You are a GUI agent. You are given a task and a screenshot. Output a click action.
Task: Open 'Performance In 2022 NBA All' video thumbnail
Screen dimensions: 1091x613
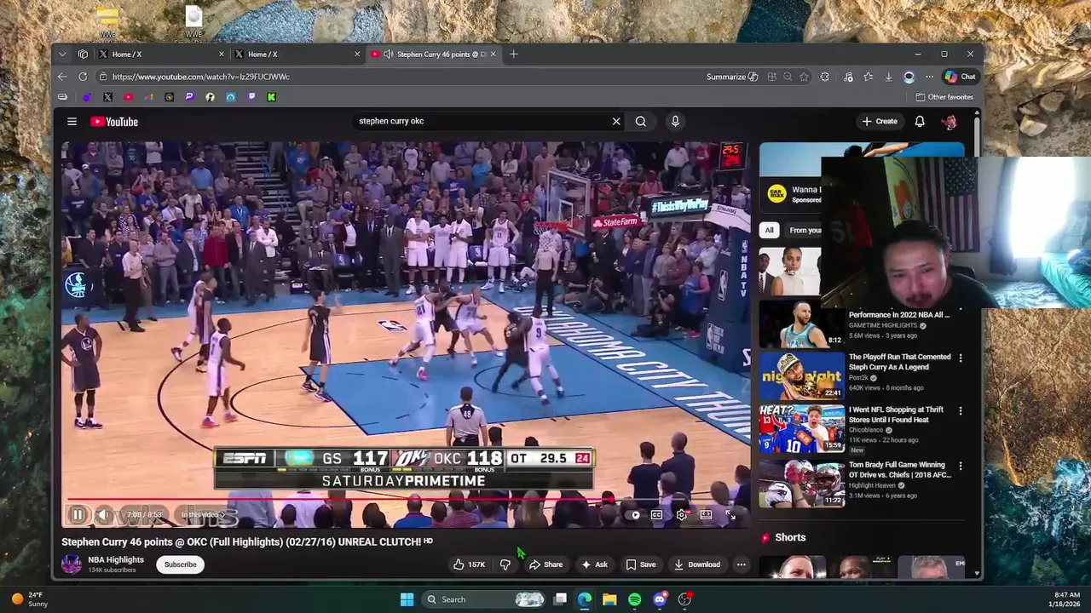(801, 324)
